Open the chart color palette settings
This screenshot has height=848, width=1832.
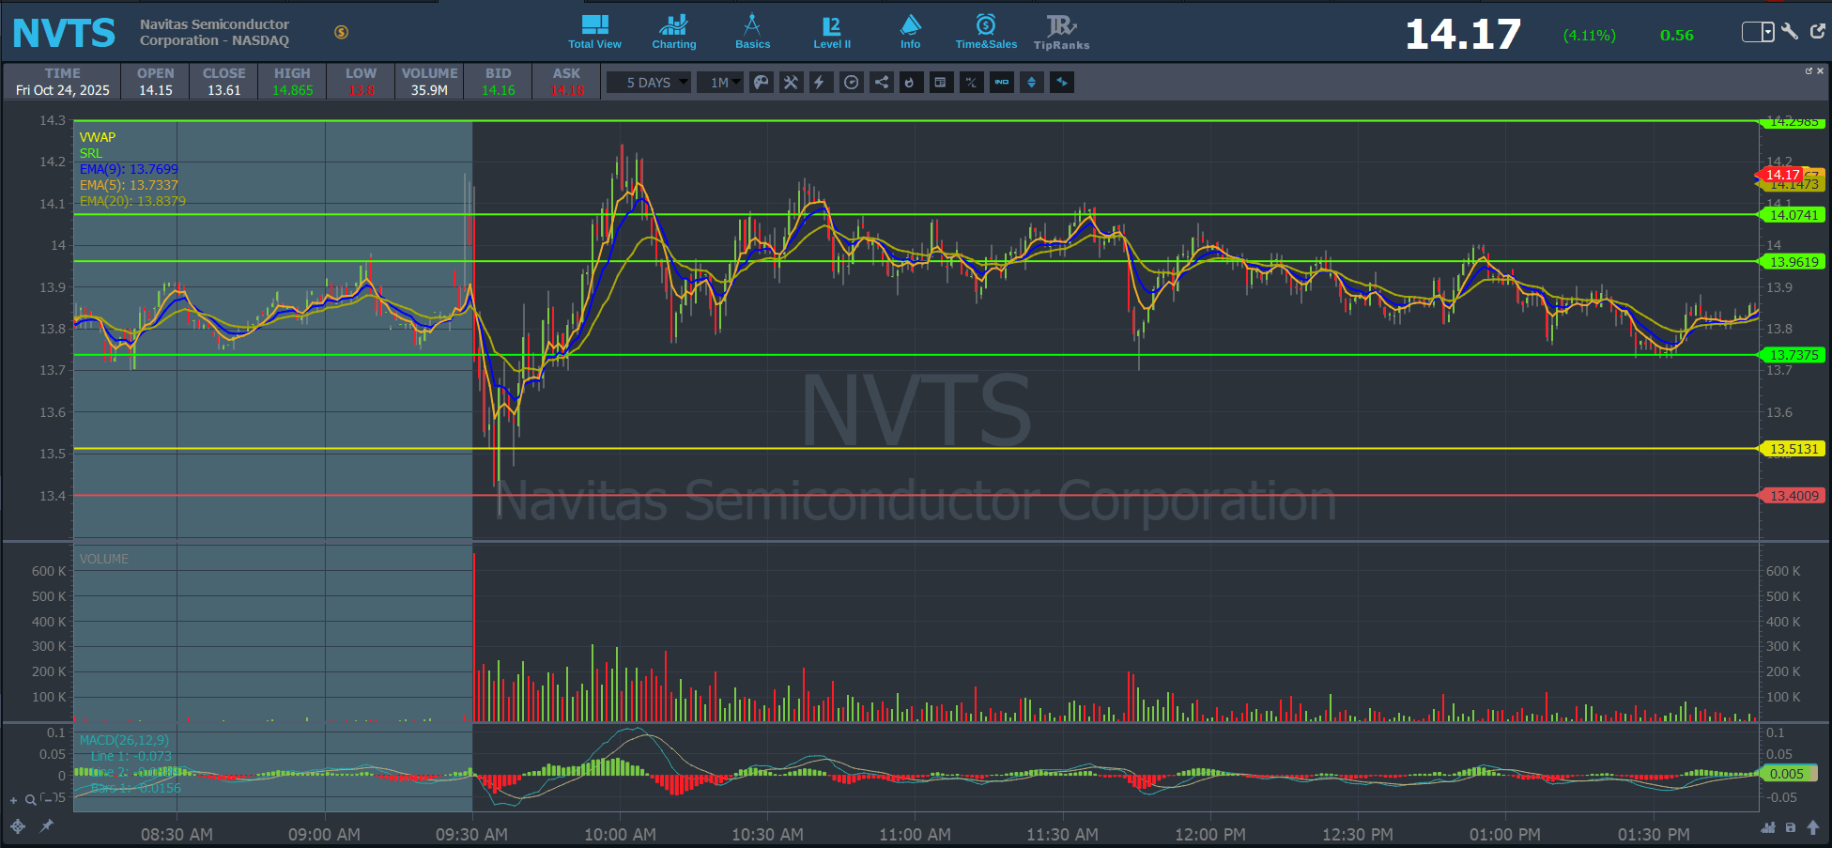click(762, 83)
